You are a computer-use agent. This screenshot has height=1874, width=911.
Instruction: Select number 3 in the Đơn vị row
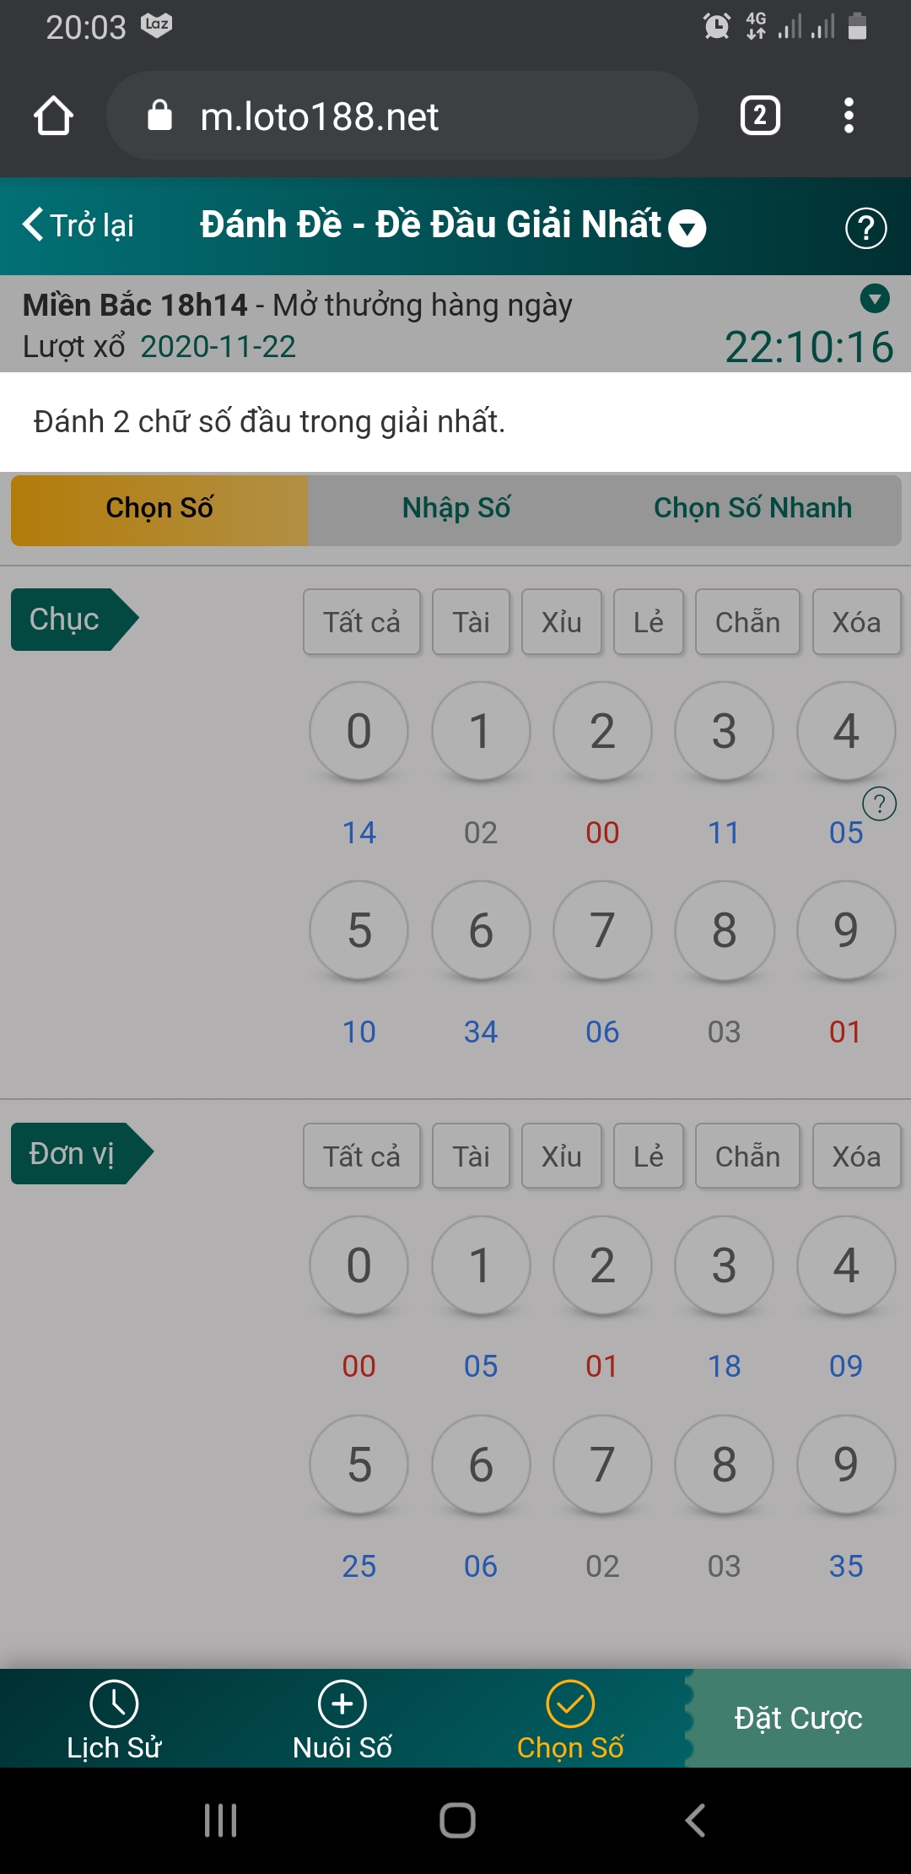click(724, 1265)
